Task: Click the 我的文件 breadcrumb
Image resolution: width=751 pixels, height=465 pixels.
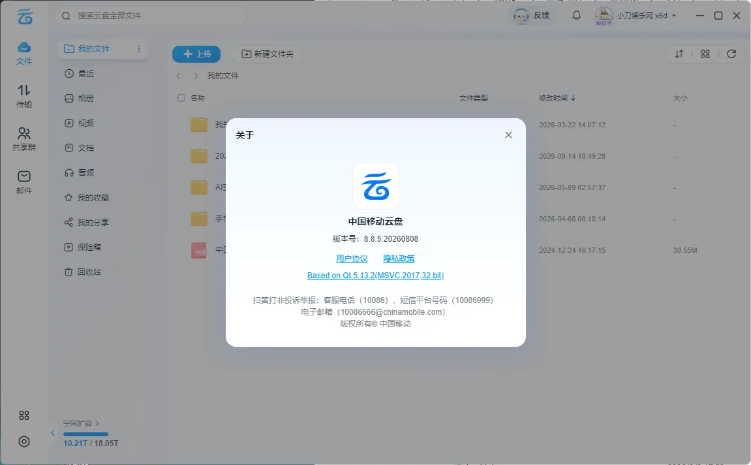Action: pyautogui.click(x=222, y=76)
